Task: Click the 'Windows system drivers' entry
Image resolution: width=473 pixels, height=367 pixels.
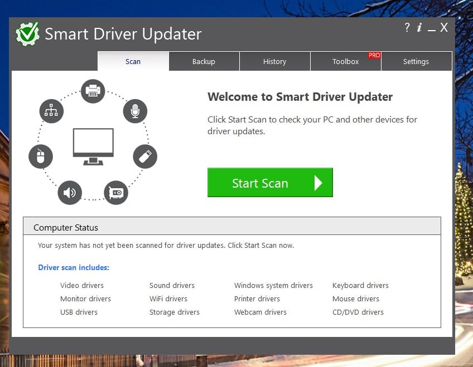Action: click(273, 285)
